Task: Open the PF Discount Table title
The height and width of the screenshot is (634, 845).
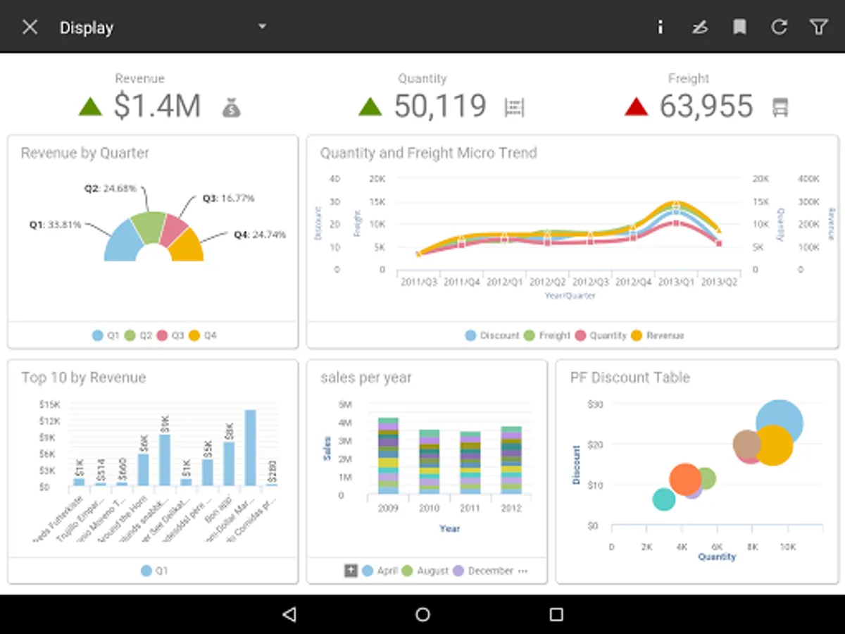Action: [630, 378]
